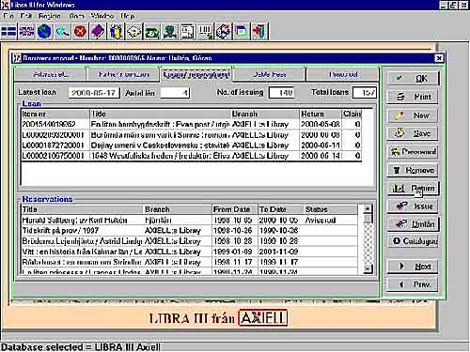Click the Issue button
Image resolution: width=470 pixels, height=352 pixels.
[x=413, y=207]
